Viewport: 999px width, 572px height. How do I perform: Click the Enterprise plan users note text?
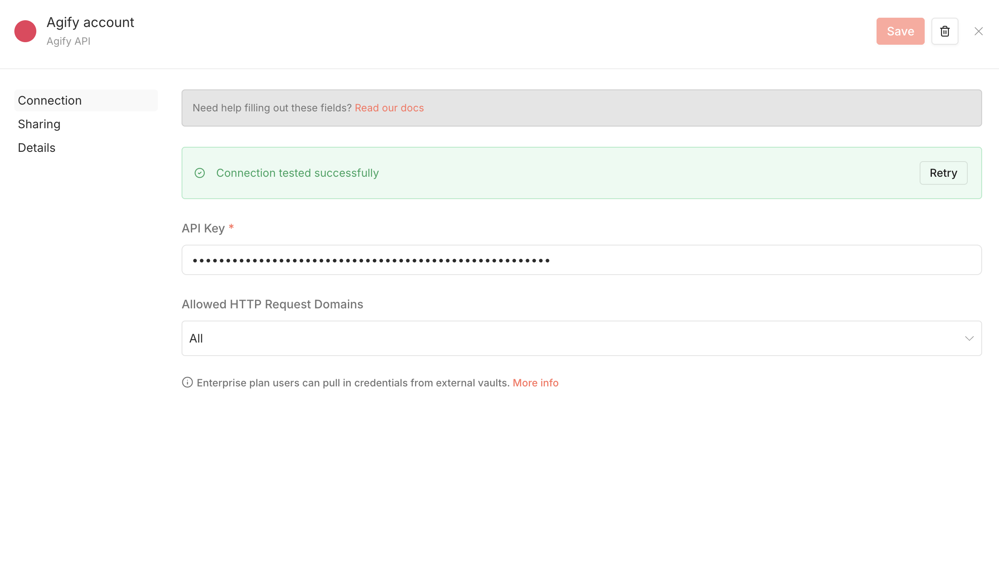(x=353, y=383)
